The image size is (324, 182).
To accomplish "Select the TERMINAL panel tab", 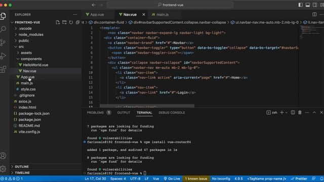I will 144,112.
